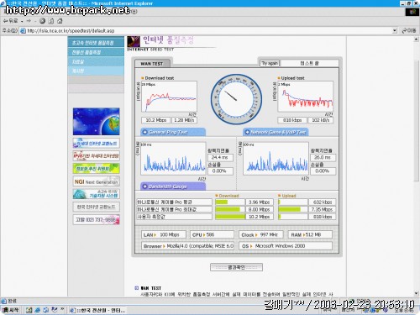Open the Bandwidth Gauge section icon

[x=144, y=186]
